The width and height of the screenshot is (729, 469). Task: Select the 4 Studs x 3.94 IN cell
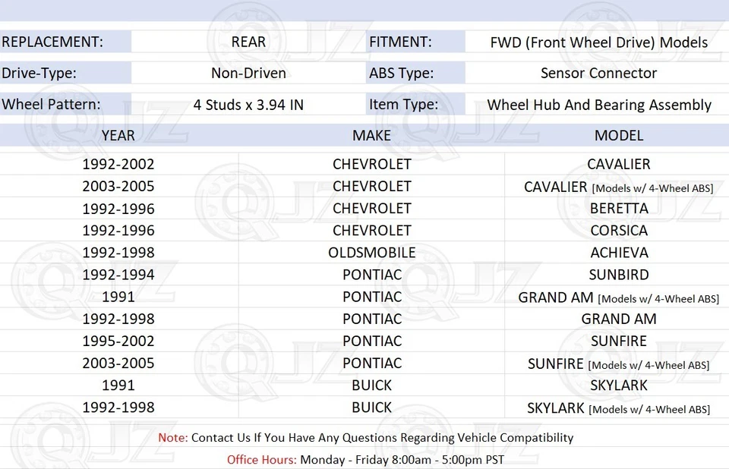point(248,105)
